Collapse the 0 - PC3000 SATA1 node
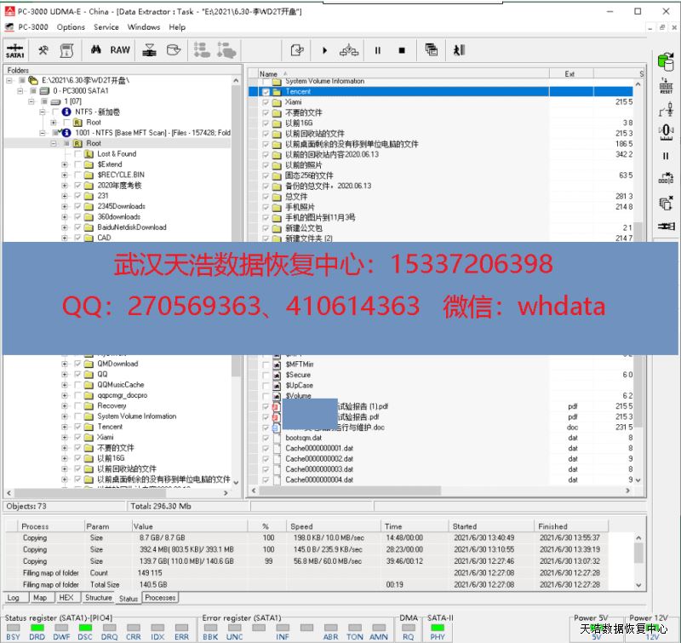681x643 pixels. tap(20, 90)
